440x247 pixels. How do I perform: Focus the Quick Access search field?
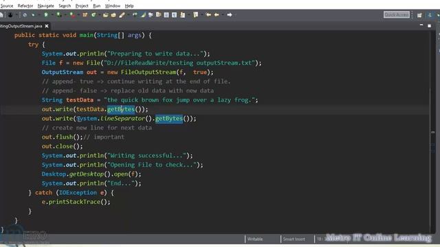tap(397, 14)
